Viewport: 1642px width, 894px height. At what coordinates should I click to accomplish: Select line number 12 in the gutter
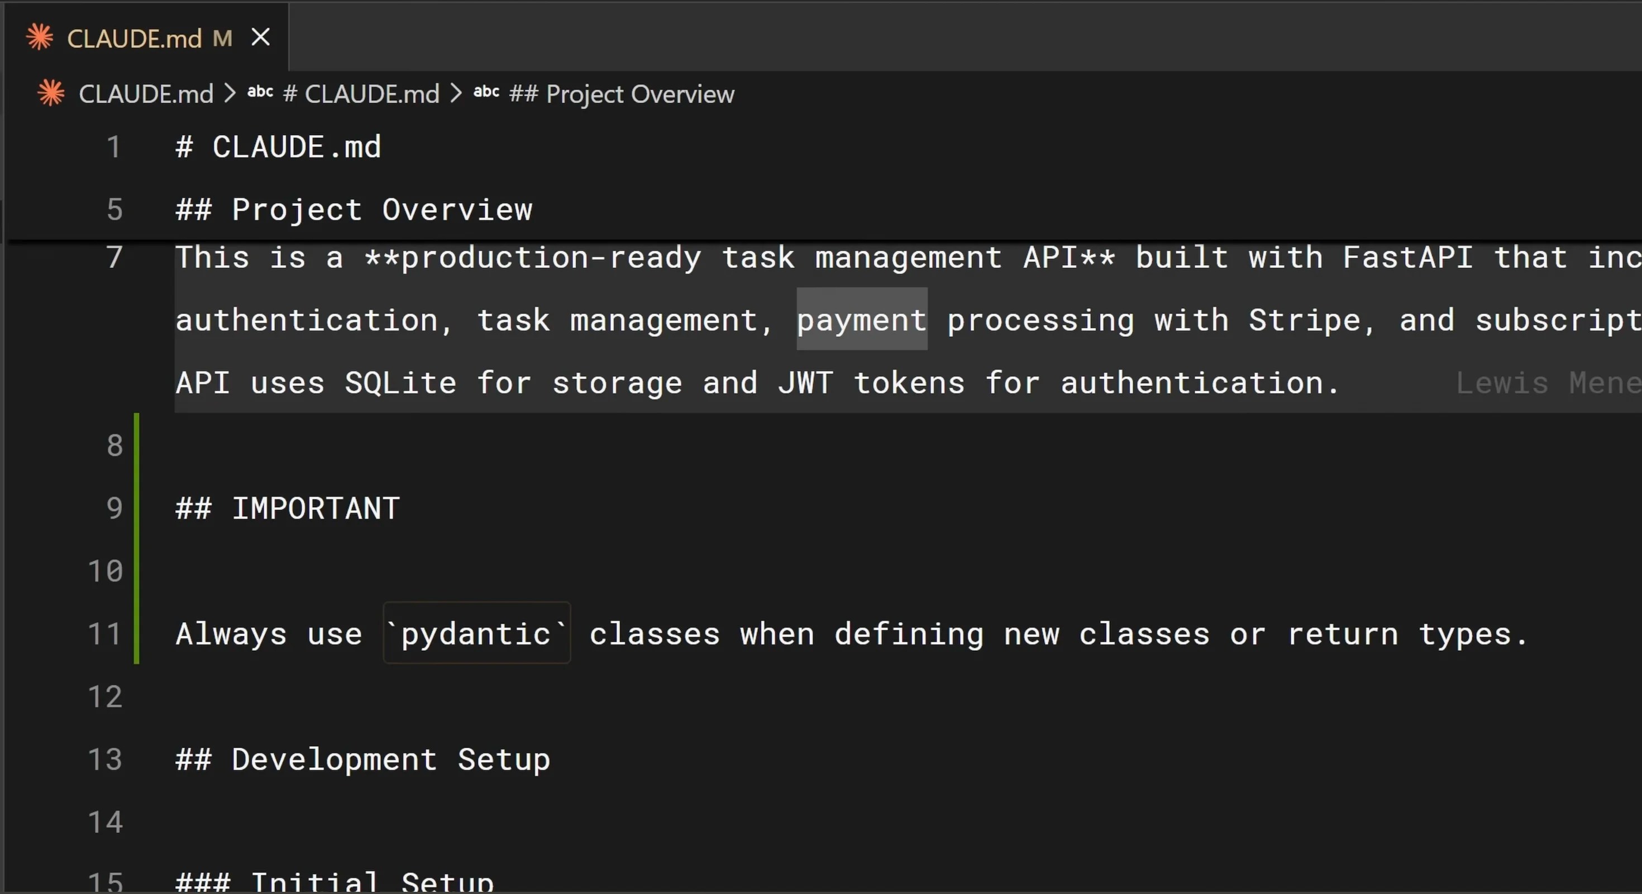click(x=105, y=696)
